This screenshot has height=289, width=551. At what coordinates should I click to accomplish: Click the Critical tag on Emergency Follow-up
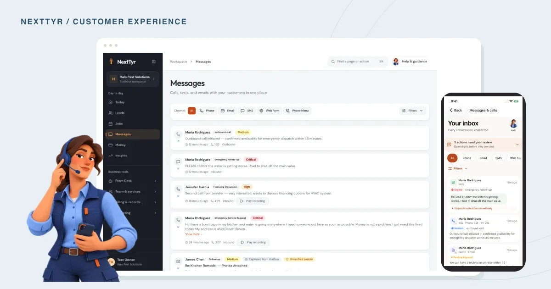click(251, 160)
